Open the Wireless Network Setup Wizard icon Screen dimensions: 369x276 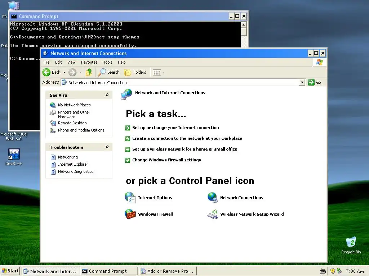(x=213, y=214)
